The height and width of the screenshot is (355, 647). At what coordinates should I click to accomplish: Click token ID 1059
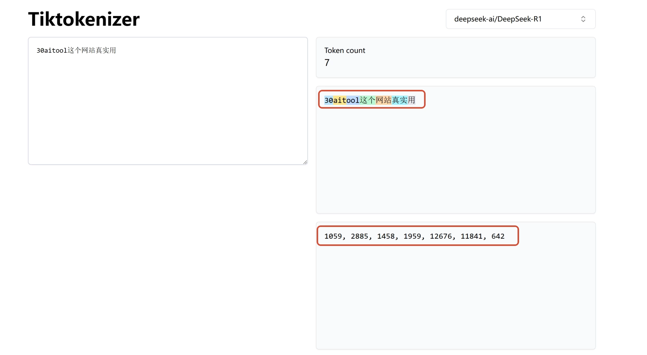[x=333, y=236]
